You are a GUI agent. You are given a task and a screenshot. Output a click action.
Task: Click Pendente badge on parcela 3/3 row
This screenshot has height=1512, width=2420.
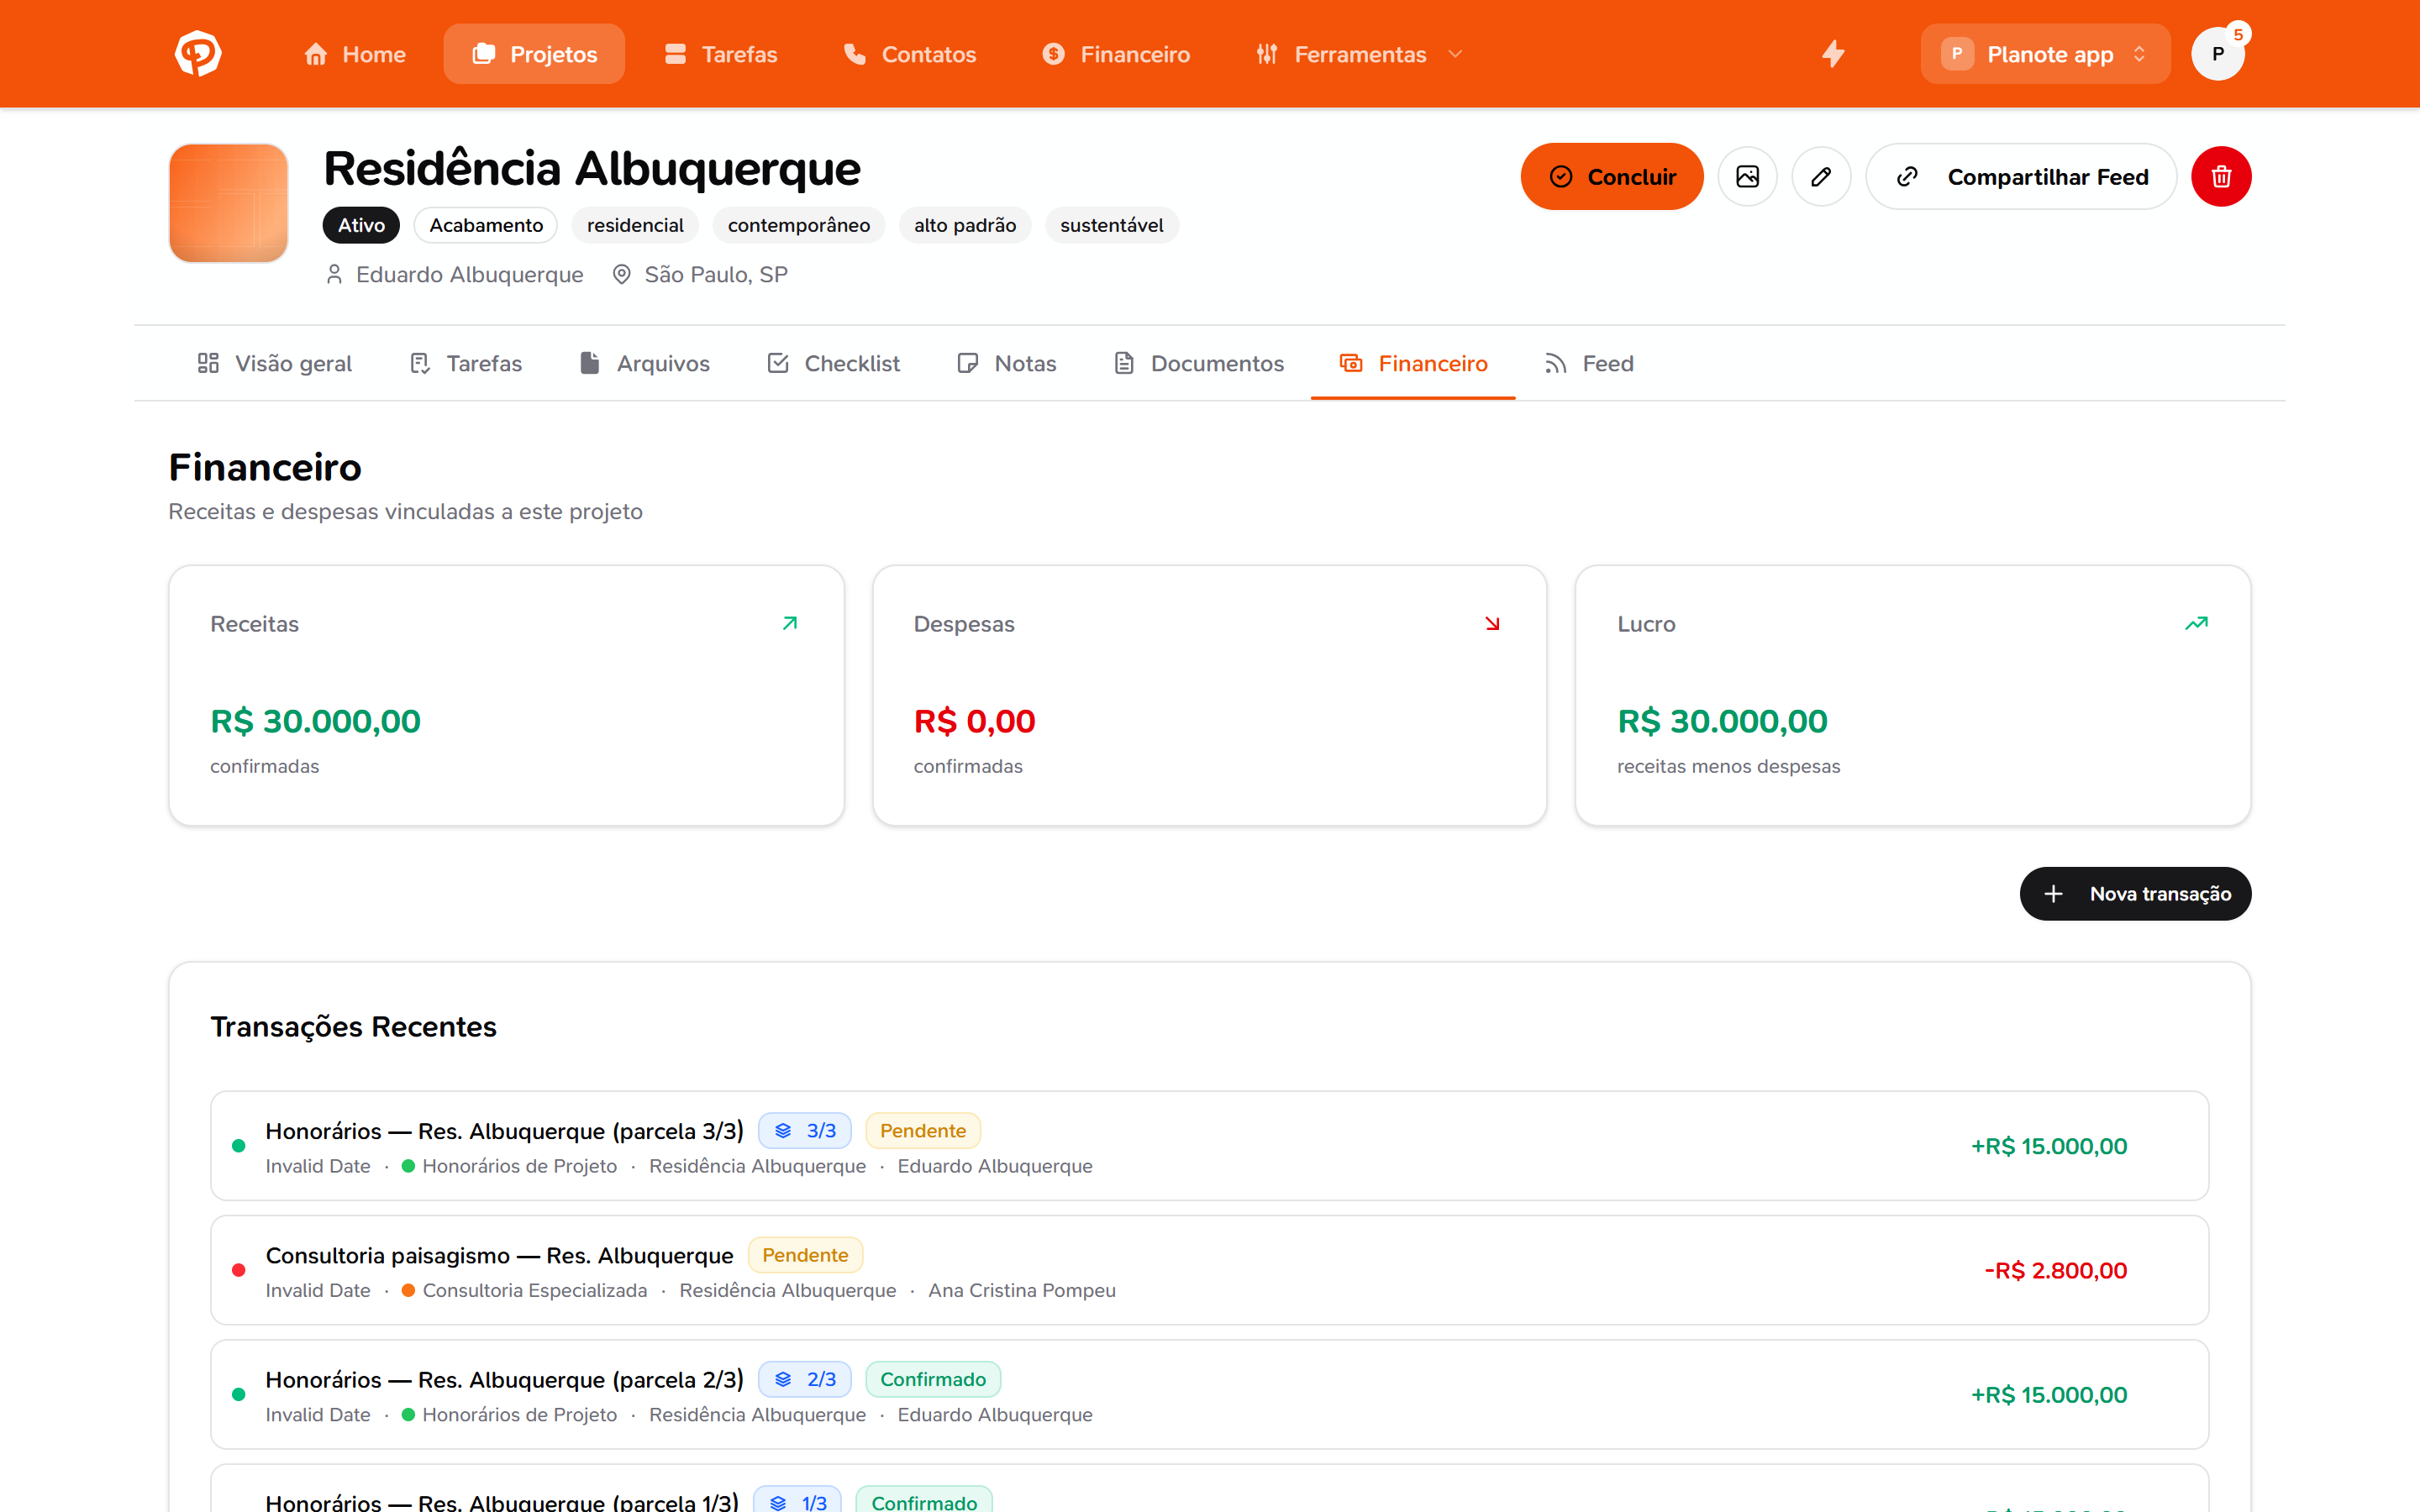(x=923, y=1130)
